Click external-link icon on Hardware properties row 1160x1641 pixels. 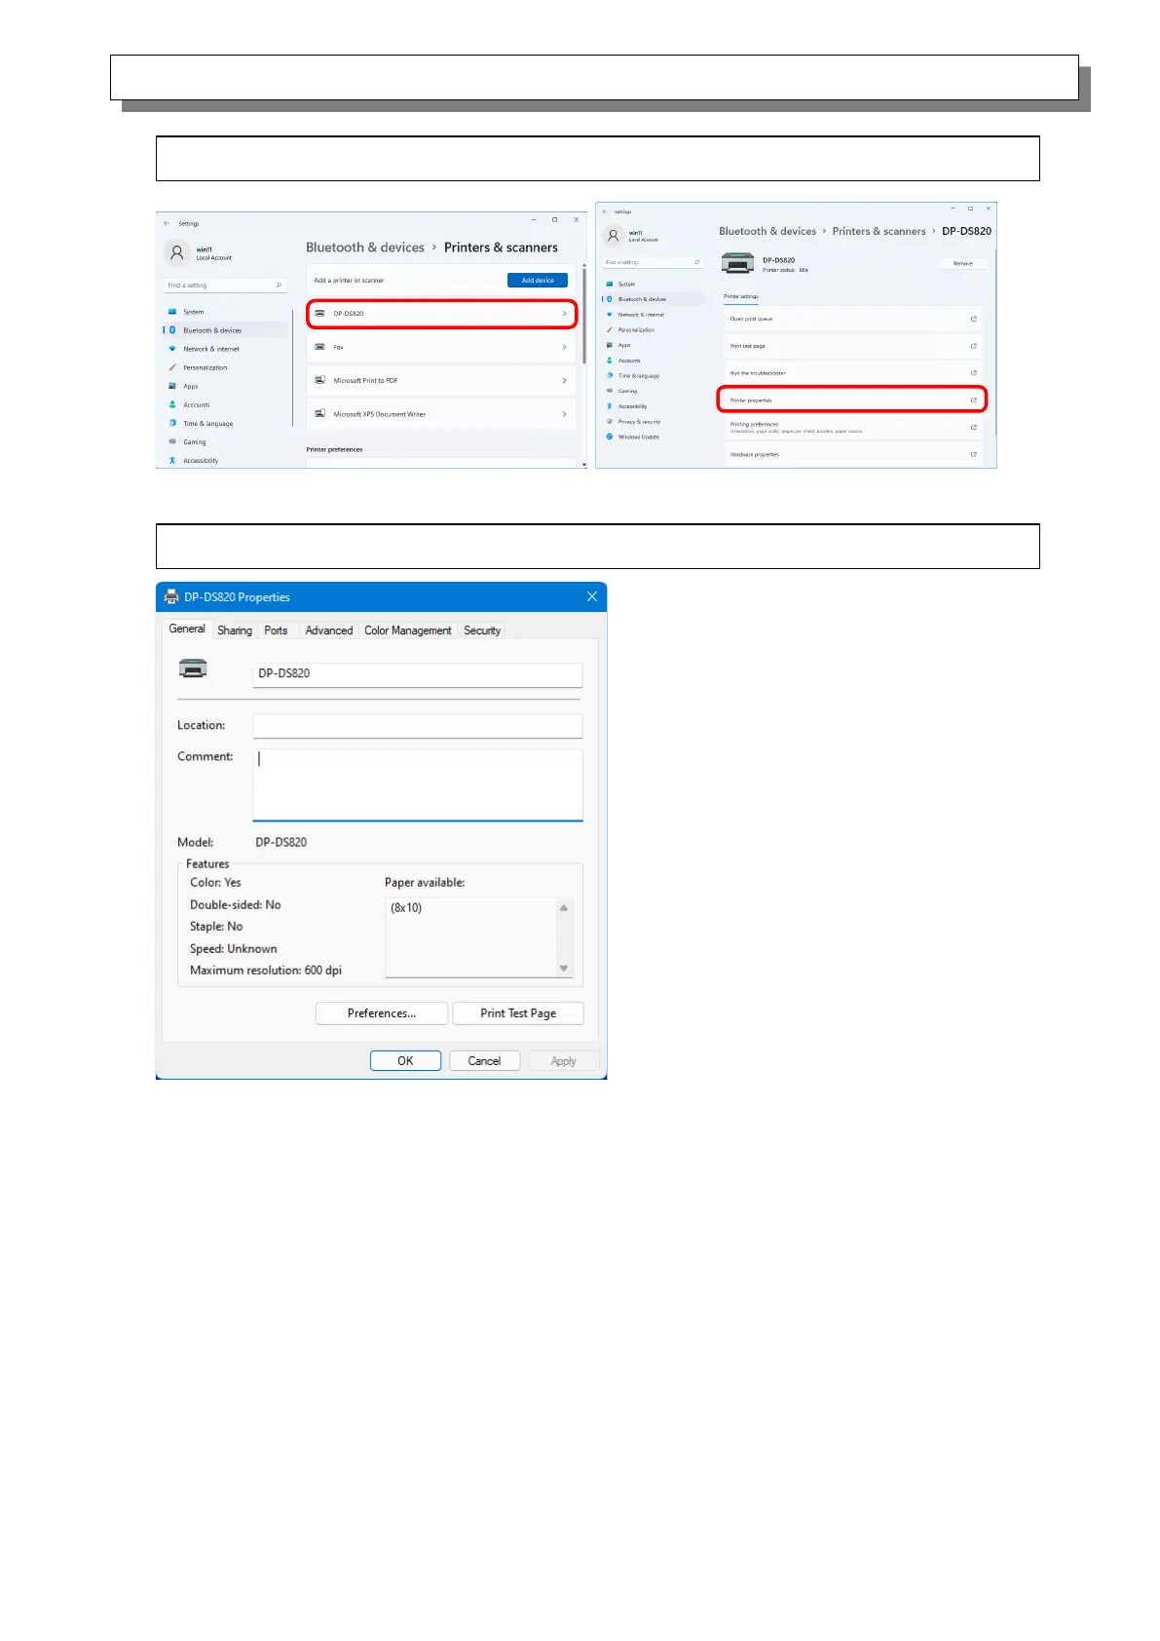point(973,454)
